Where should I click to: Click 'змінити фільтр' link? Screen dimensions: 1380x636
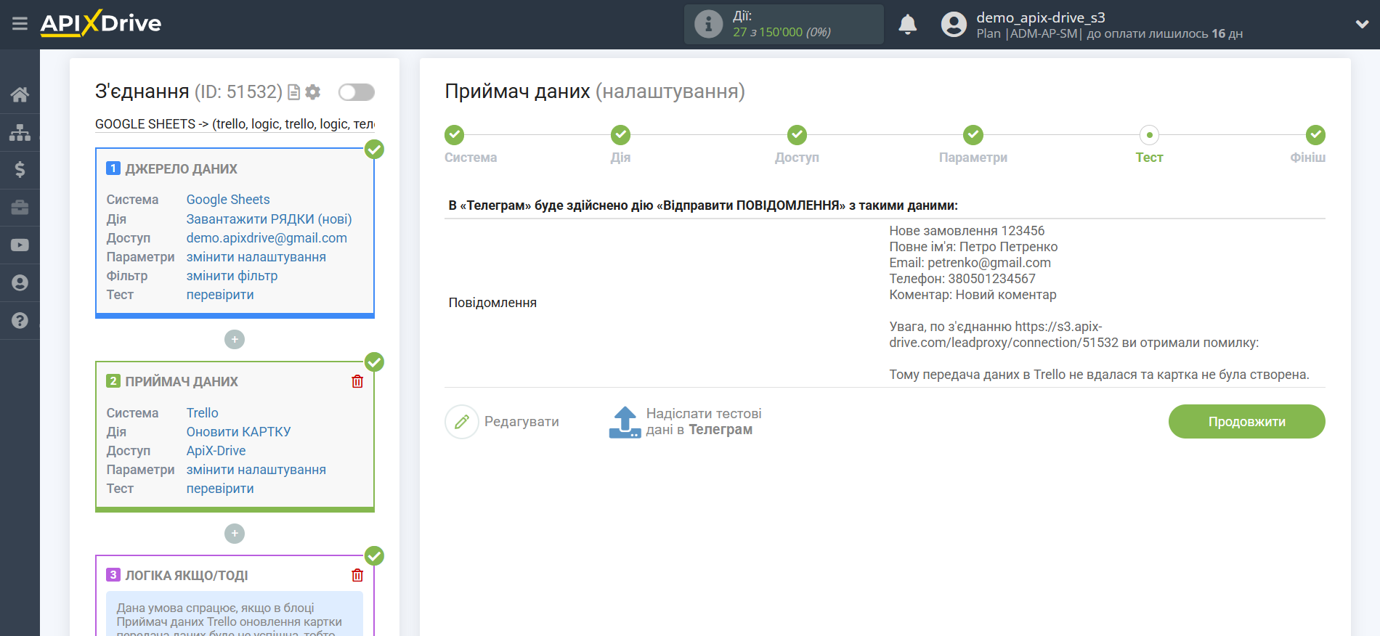coord(232,276)
